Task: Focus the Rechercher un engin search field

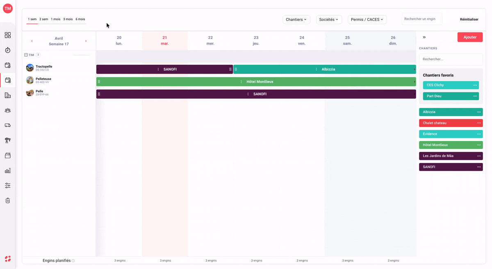Action: 422,19
